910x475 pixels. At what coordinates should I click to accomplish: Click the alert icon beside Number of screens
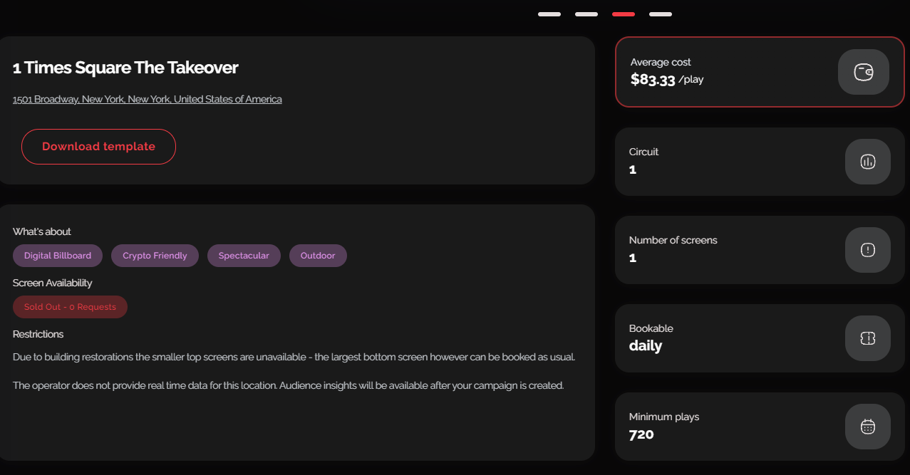(x=867, y=250)
